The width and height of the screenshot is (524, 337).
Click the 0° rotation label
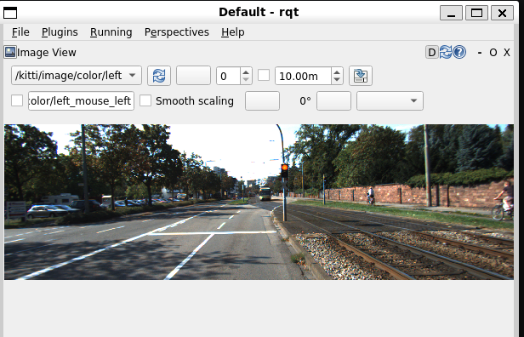(x=305, y=100)
